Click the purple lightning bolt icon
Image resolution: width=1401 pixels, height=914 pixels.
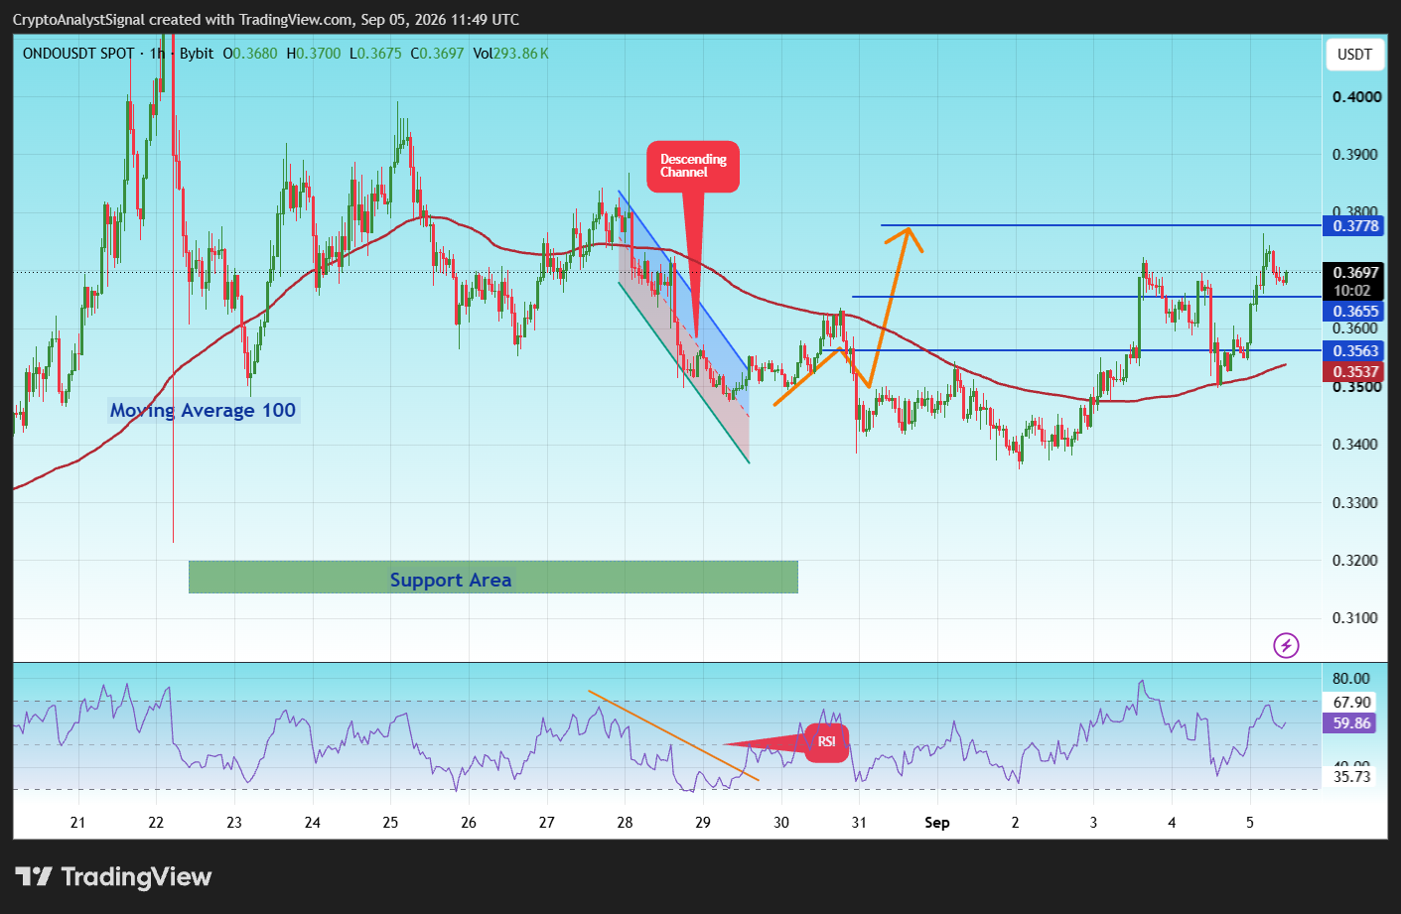[1286, 646]
